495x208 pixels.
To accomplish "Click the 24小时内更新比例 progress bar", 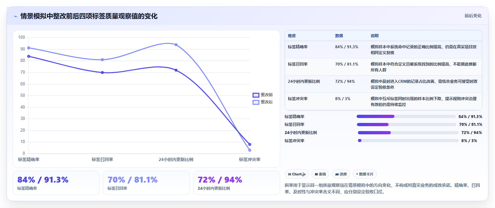I will pyautogui.click(x=408, y=133).
